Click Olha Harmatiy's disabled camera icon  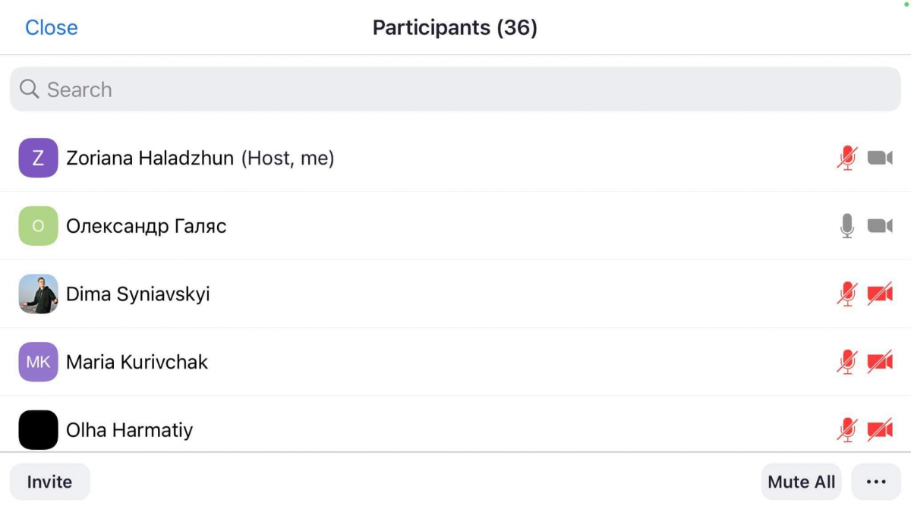tap(880, 430)
